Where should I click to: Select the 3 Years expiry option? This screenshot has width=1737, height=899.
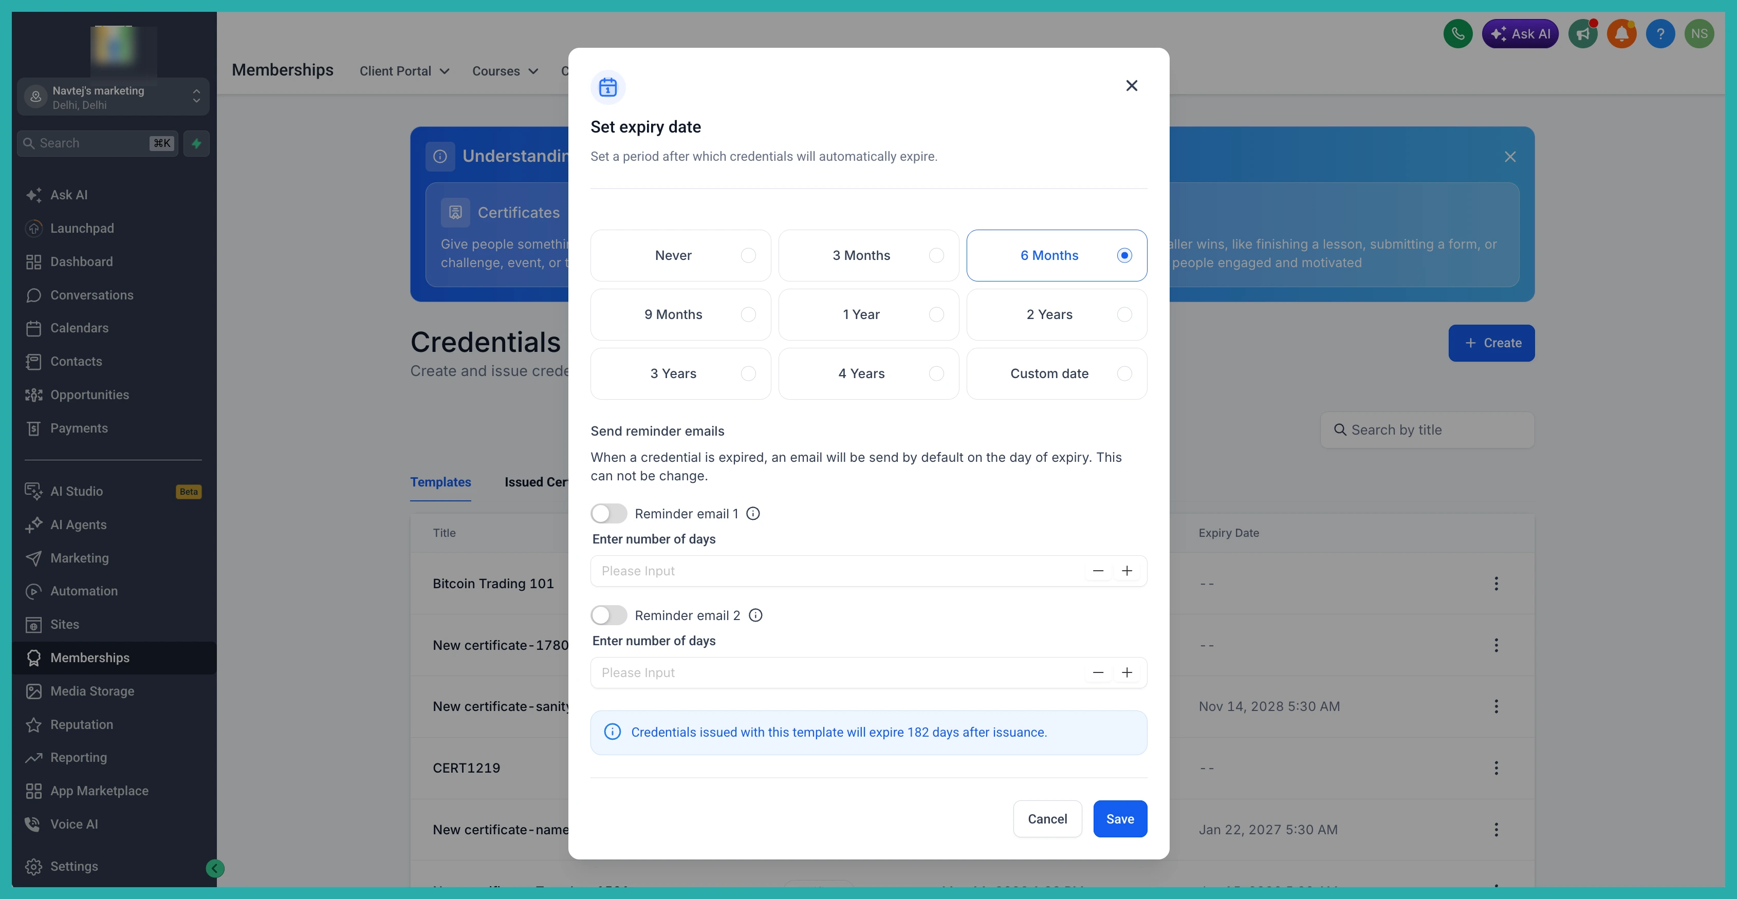(680, 373)
